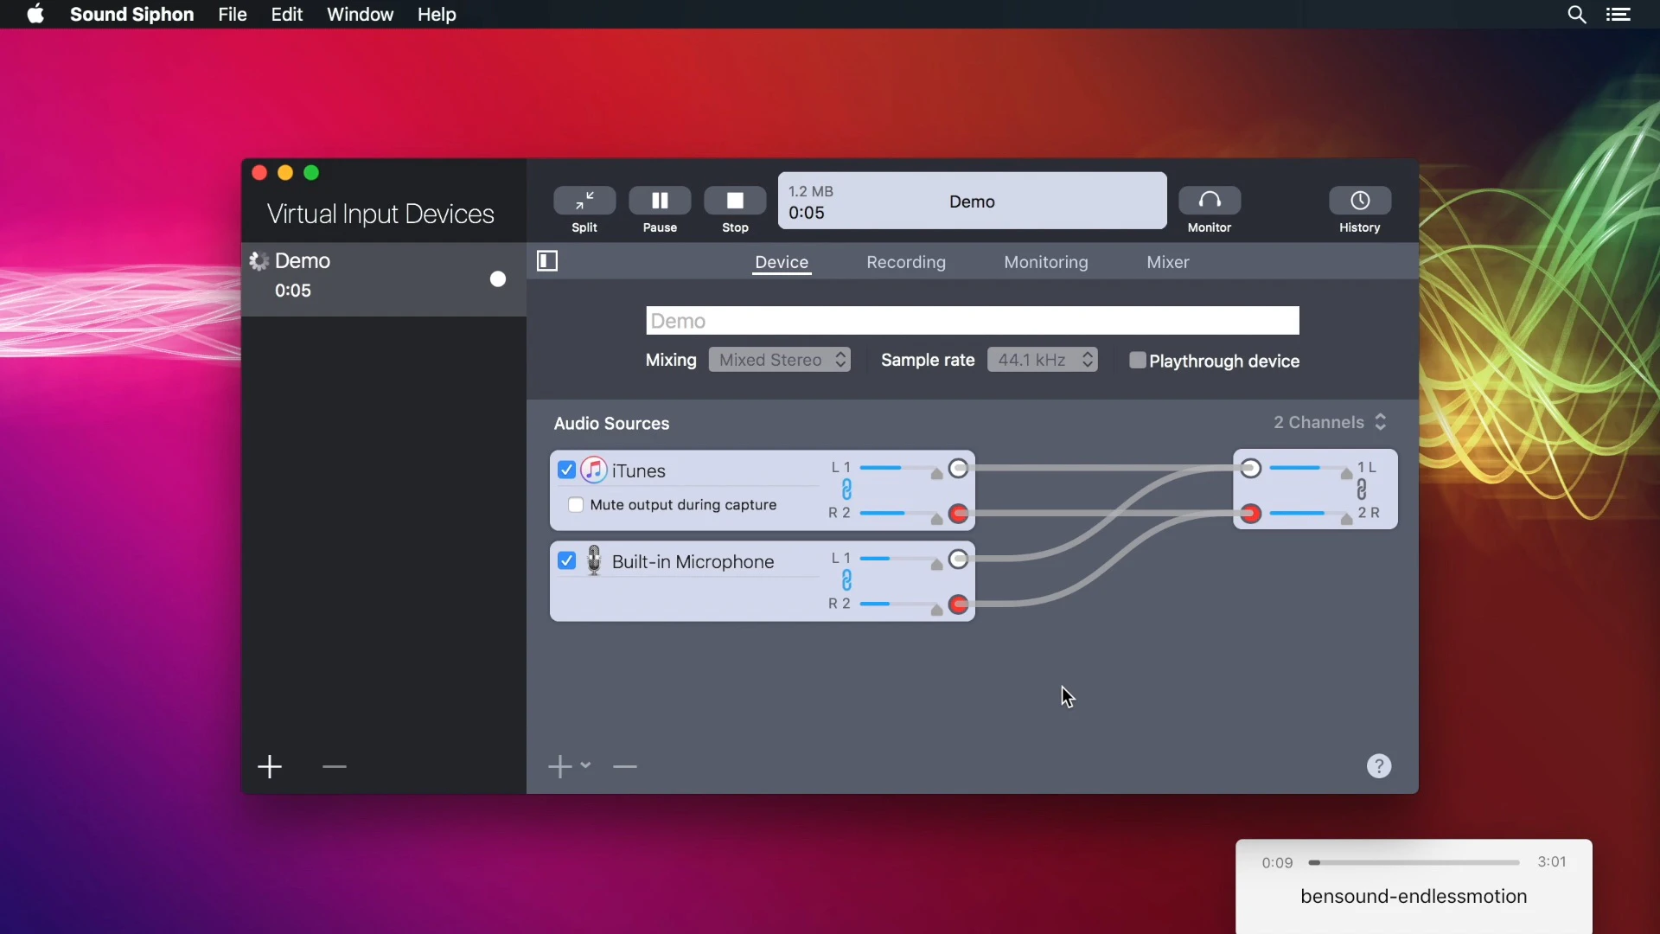The width and height of the screenshot is (1660, 934).
Task: Stop the recording
Action: [x=735, y=201]
